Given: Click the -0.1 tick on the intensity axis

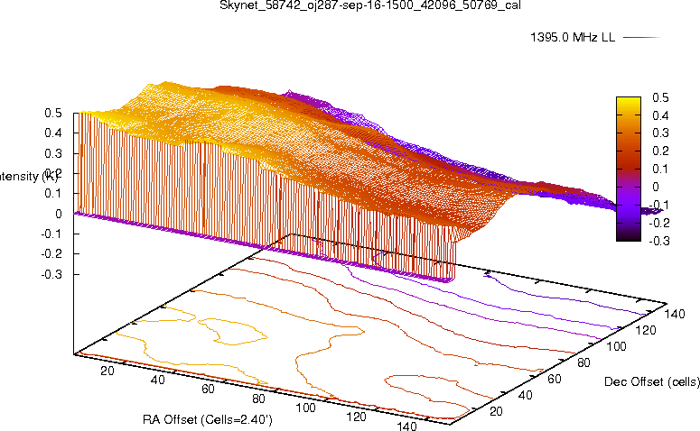Looking at the screenshot, I should click(x=51, y=234).
